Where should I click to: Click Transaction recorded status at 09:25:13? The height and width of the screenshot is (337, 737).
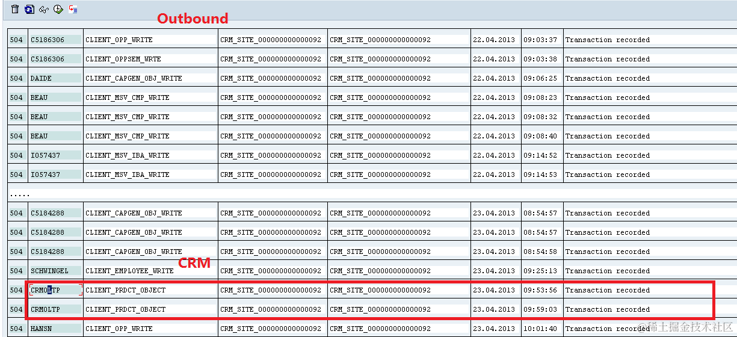608,271
